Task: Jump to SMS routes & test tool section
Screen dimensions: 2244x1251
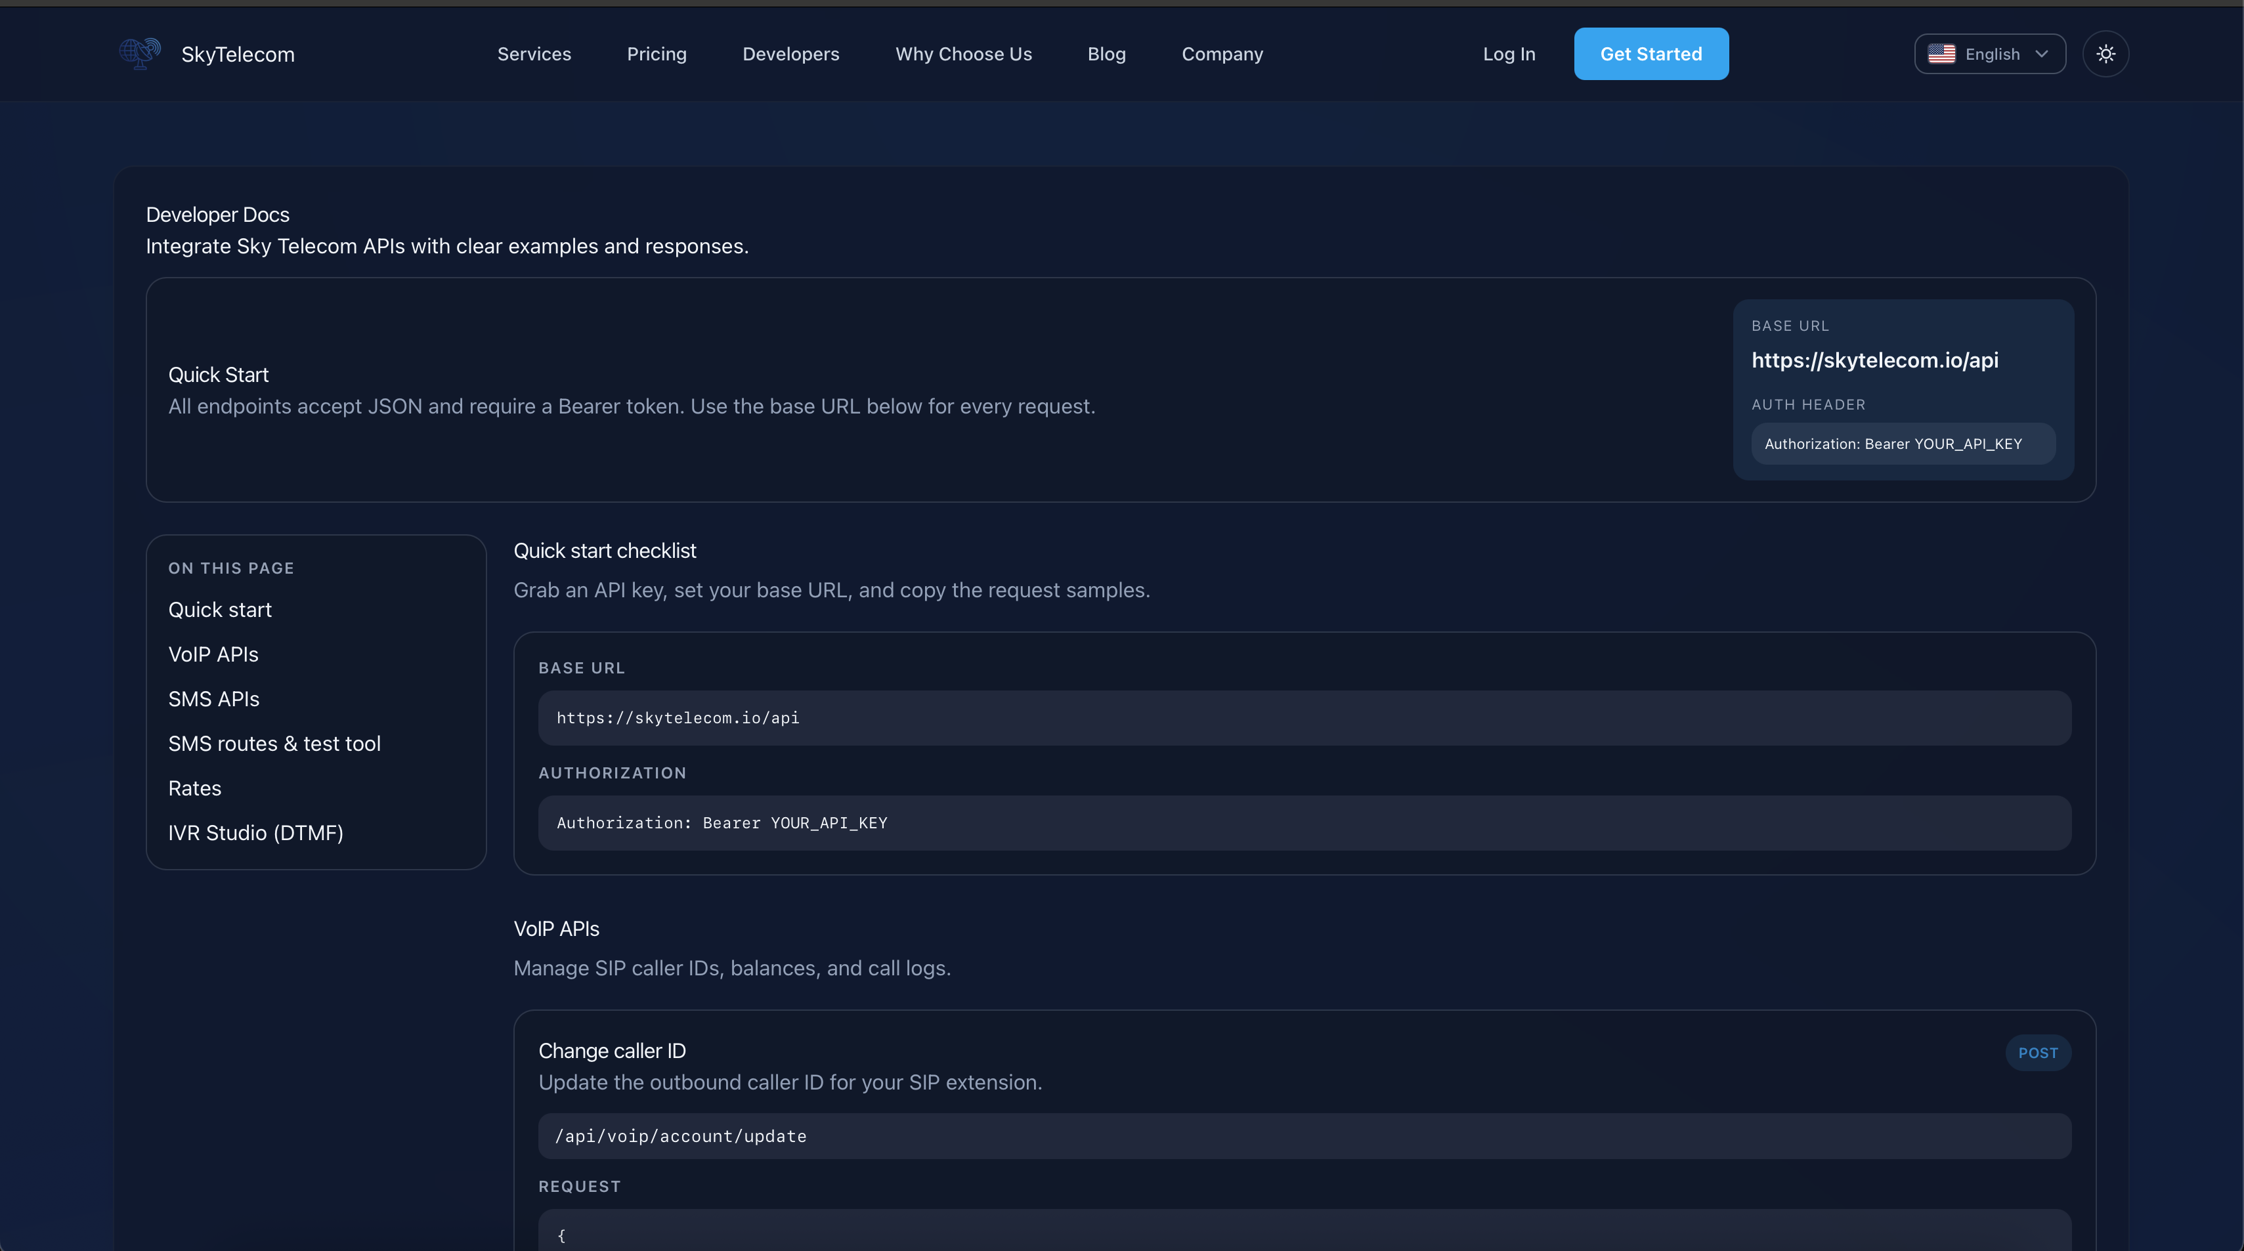Action: coord(274,743)
